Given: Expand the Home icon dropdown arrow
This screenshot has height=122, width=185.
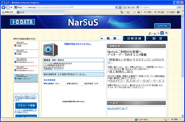Looking at the screenshot, I should [125, 12].
